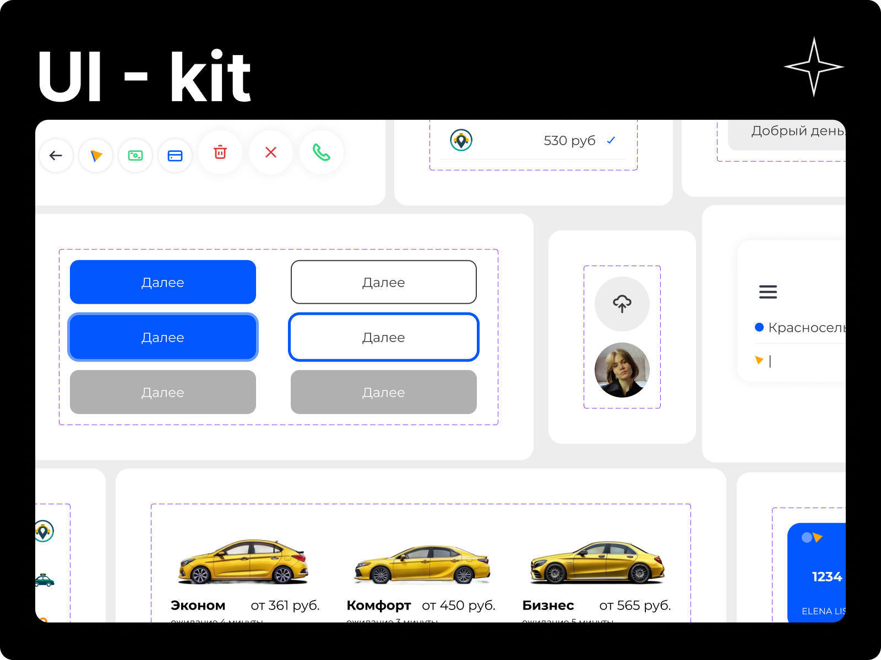Image resolution: width=881 pixels, height=660 pixels.
Task: Toggle the blue checkmark beside 530 руб
Action: pos(611,141)
